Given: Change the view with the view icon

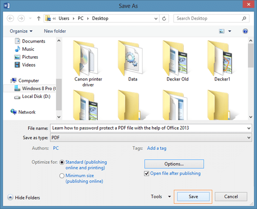Looking at the screenshot, I should [222, 31].
